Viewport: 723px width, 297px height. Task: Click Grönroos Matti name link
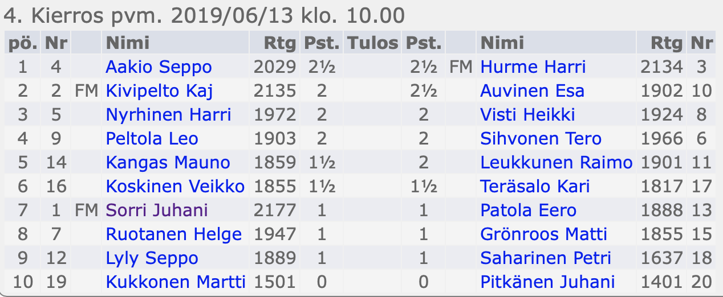(x=544, y=234)
